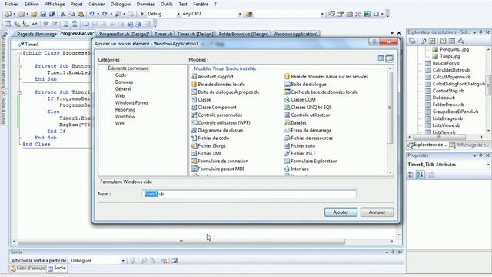Click Solution Explorer View Code icon
Viewport: 492px width, 277px height.
[x=443, y=41]
